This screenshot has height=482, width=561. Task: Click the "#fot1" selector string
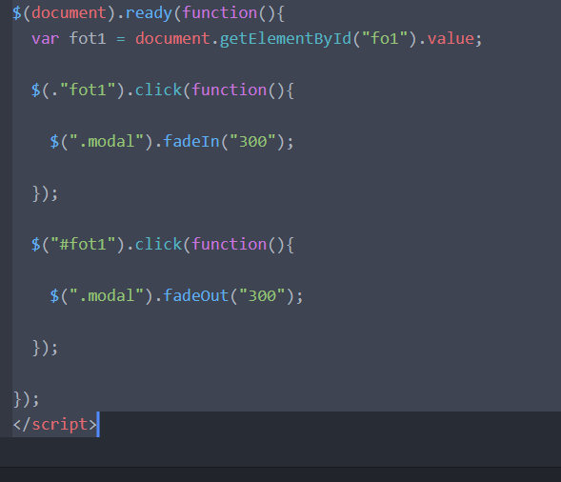[x=83, y=245]
